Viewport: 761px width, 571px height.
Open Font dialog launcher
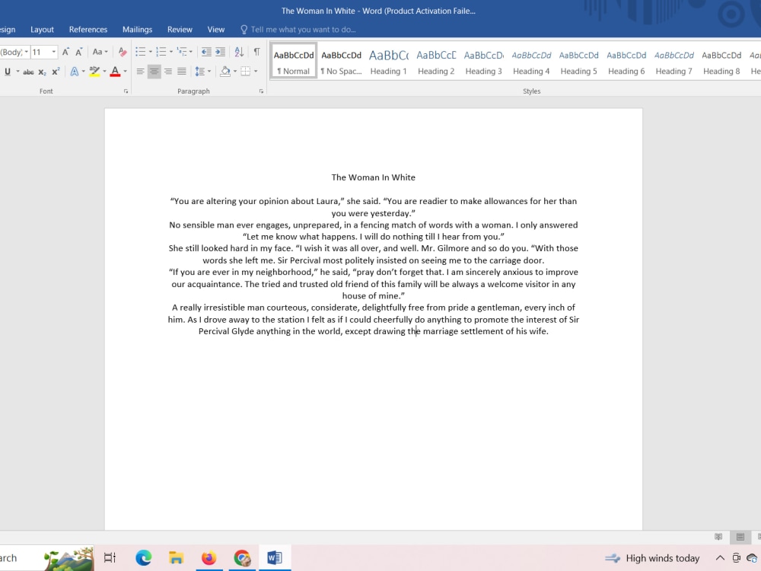(x=126, y=91)
